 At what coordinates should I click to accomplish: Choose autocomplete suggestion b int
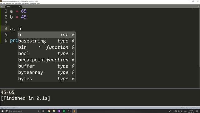(47, 35)
